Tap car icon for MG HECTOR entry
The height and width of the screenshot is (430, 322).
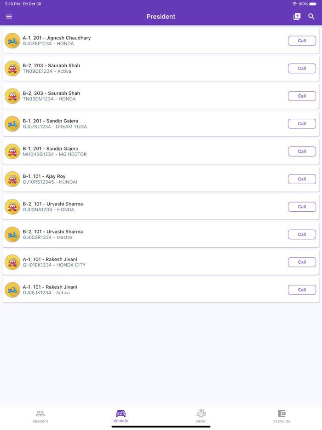(x=12, y=151)
